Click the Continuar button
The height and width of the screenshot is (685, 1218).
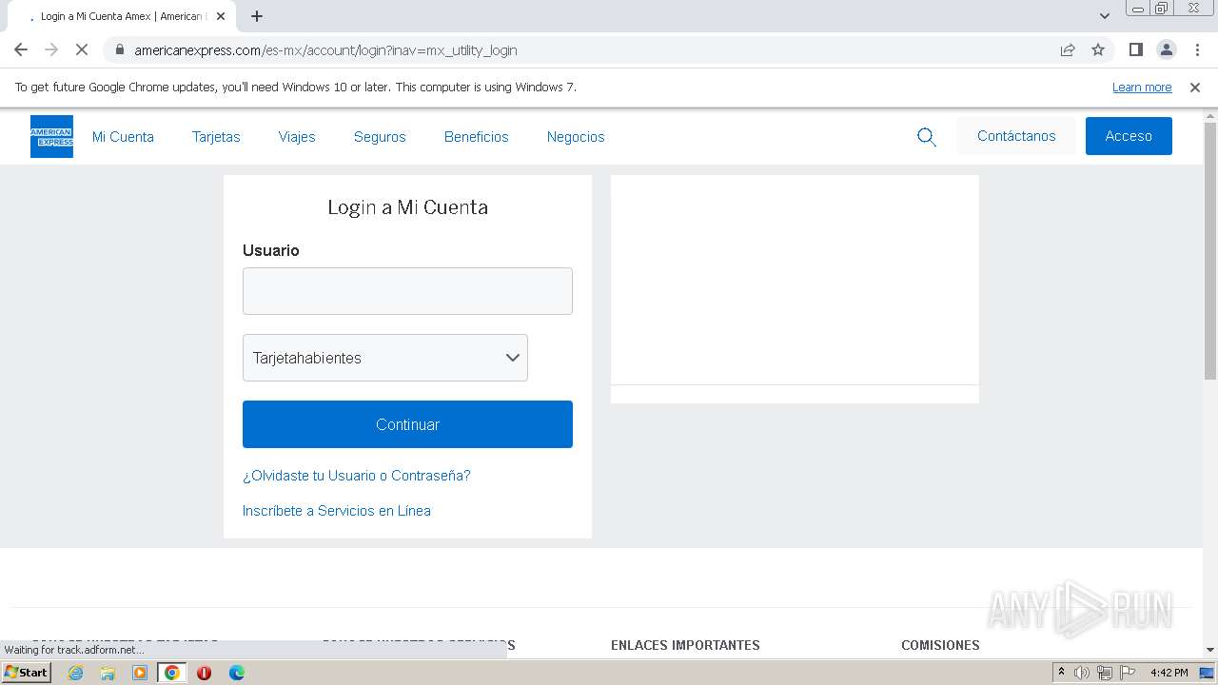(x=407, y=424)
